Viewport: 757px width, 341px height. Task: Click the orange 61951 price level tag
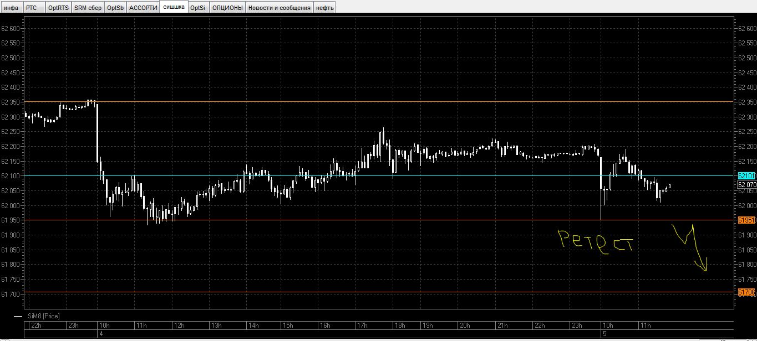tap(746, 220)
